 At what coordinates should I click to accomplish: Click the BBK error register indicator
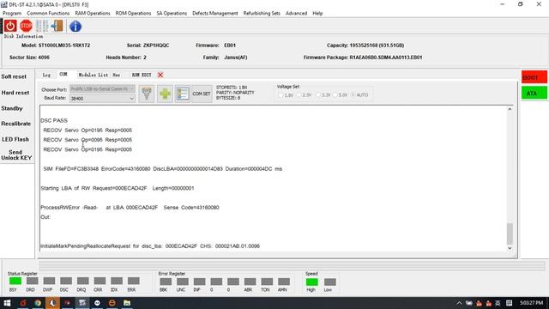click(166, 282)
